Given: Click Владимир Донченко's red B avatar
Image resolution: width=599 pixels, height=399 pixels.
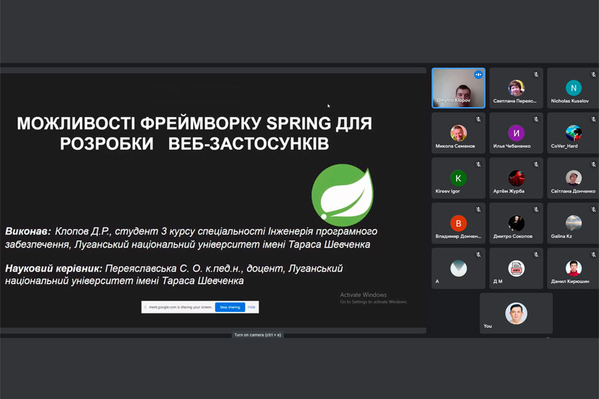Looking at the screenshot, I should pos(459,223).
